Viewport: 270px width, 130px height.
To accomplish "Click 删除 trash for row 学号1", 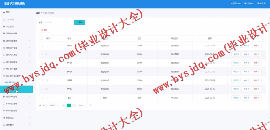I will click(x=257, y=46).
